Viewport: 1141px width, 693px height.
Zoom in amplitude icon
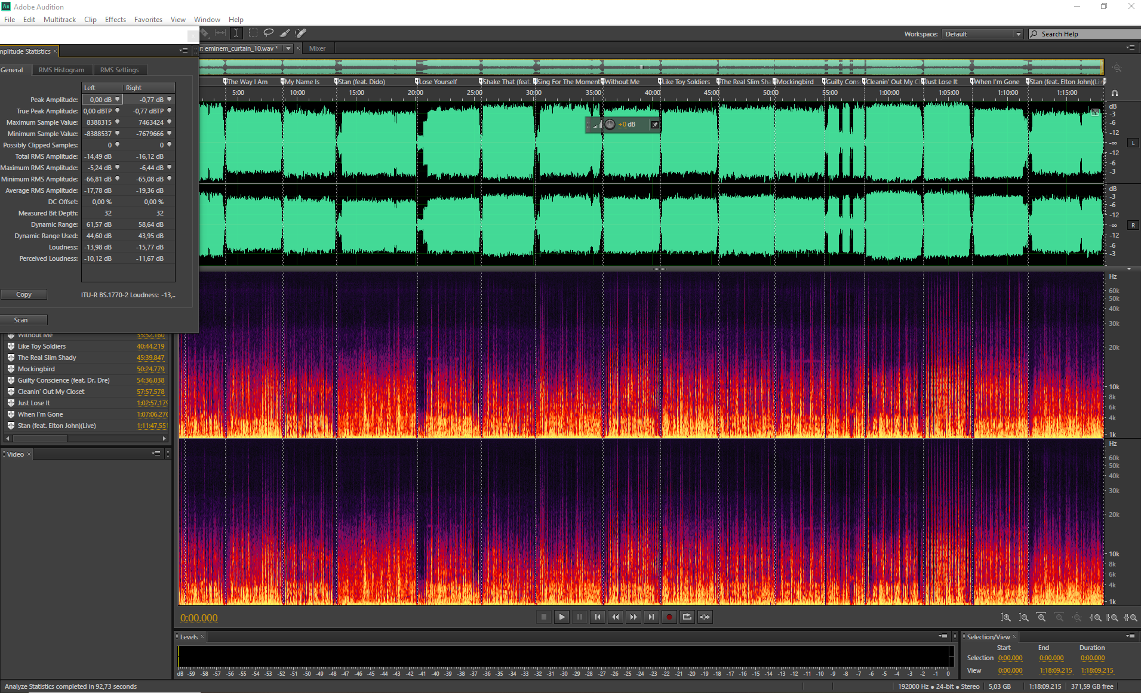1006,618
